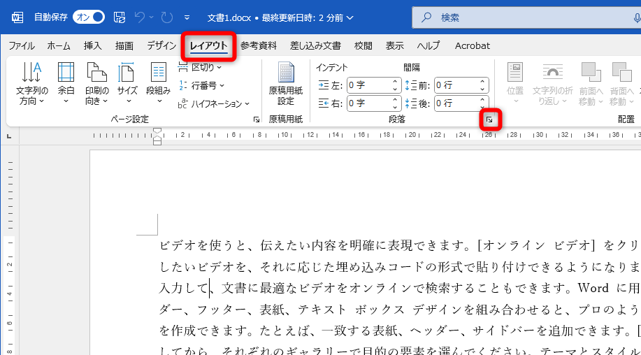Click the text 入力して in the document
The image size is (641, 355).
point(184,288)
